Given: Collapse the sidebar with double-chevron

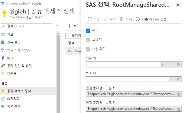Looking at the screenshot, I should coord(57,26).
